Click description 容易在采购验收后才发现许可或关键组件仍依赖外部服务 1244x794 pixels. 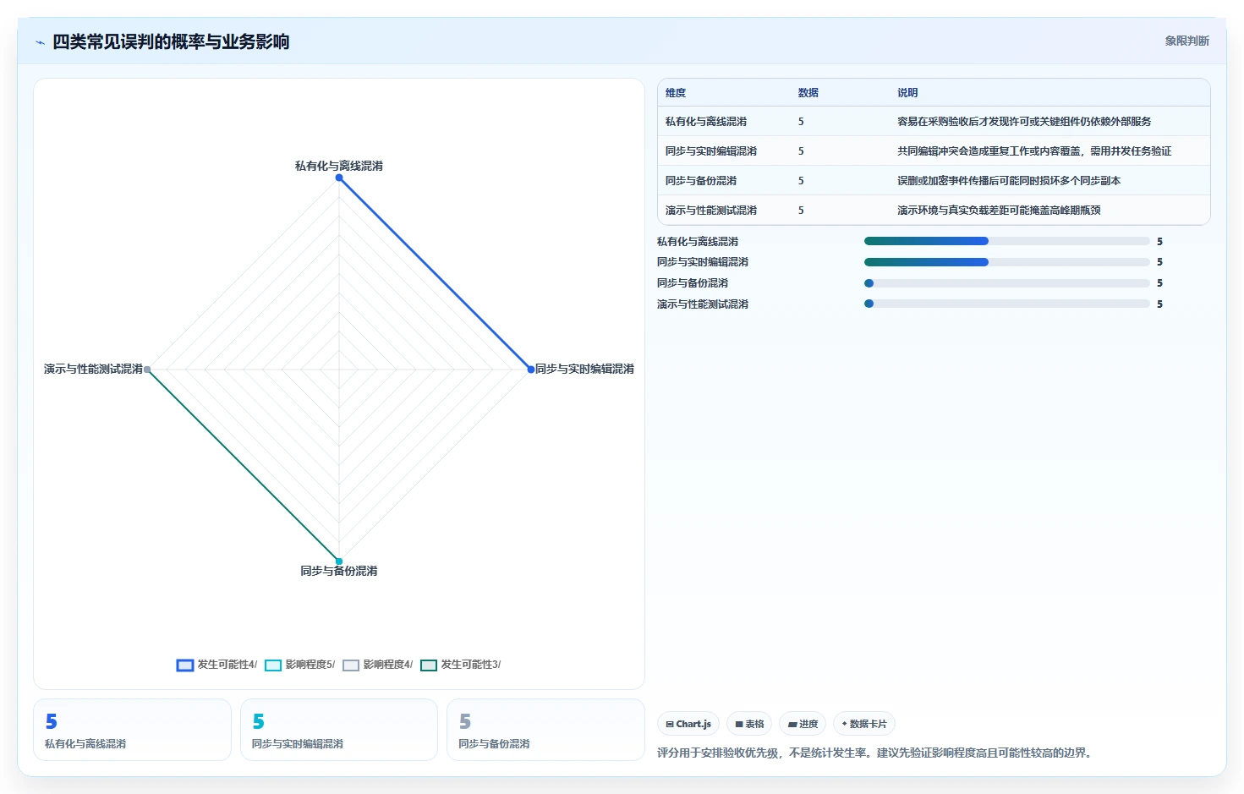[x=1024, y=122]
